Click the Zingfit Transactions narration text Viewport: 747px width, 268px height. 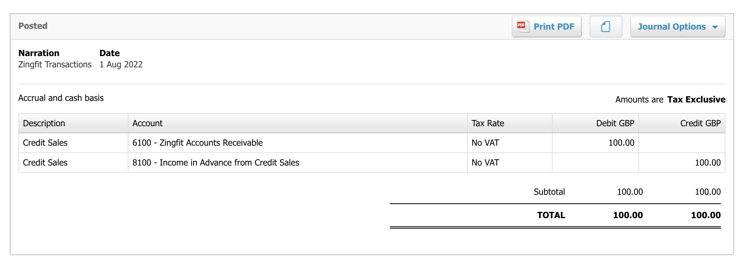tap(55, 64)
